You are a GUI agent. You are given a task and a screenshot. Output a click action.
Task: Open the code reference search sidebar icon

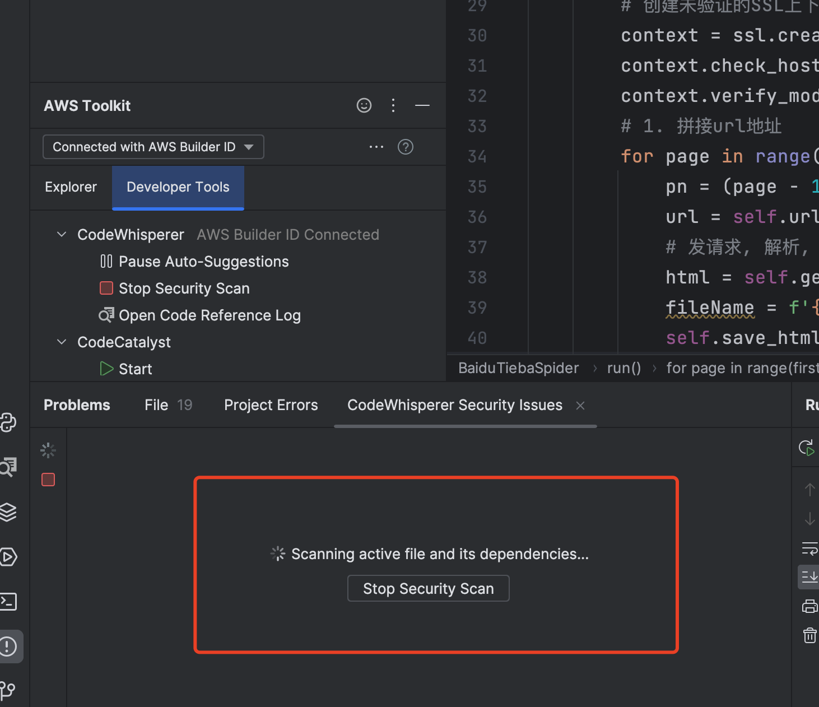click(8, 467)
